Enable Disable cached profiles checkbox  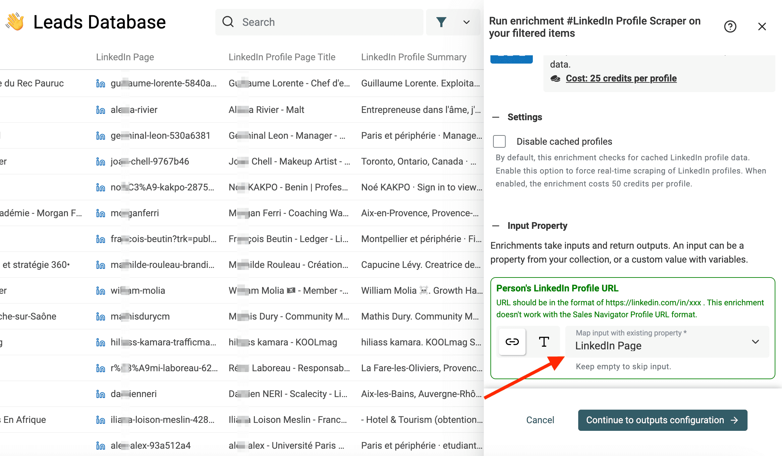499,141
